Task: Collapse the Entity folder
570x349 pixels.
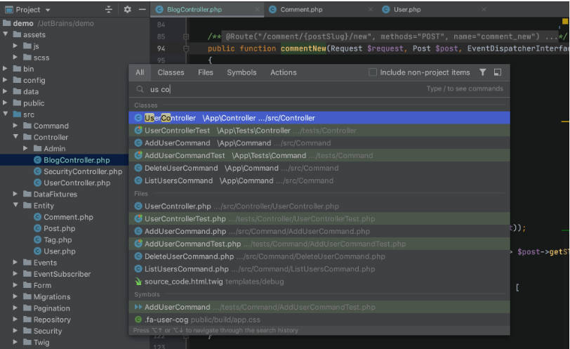Action: coord(15,205)
